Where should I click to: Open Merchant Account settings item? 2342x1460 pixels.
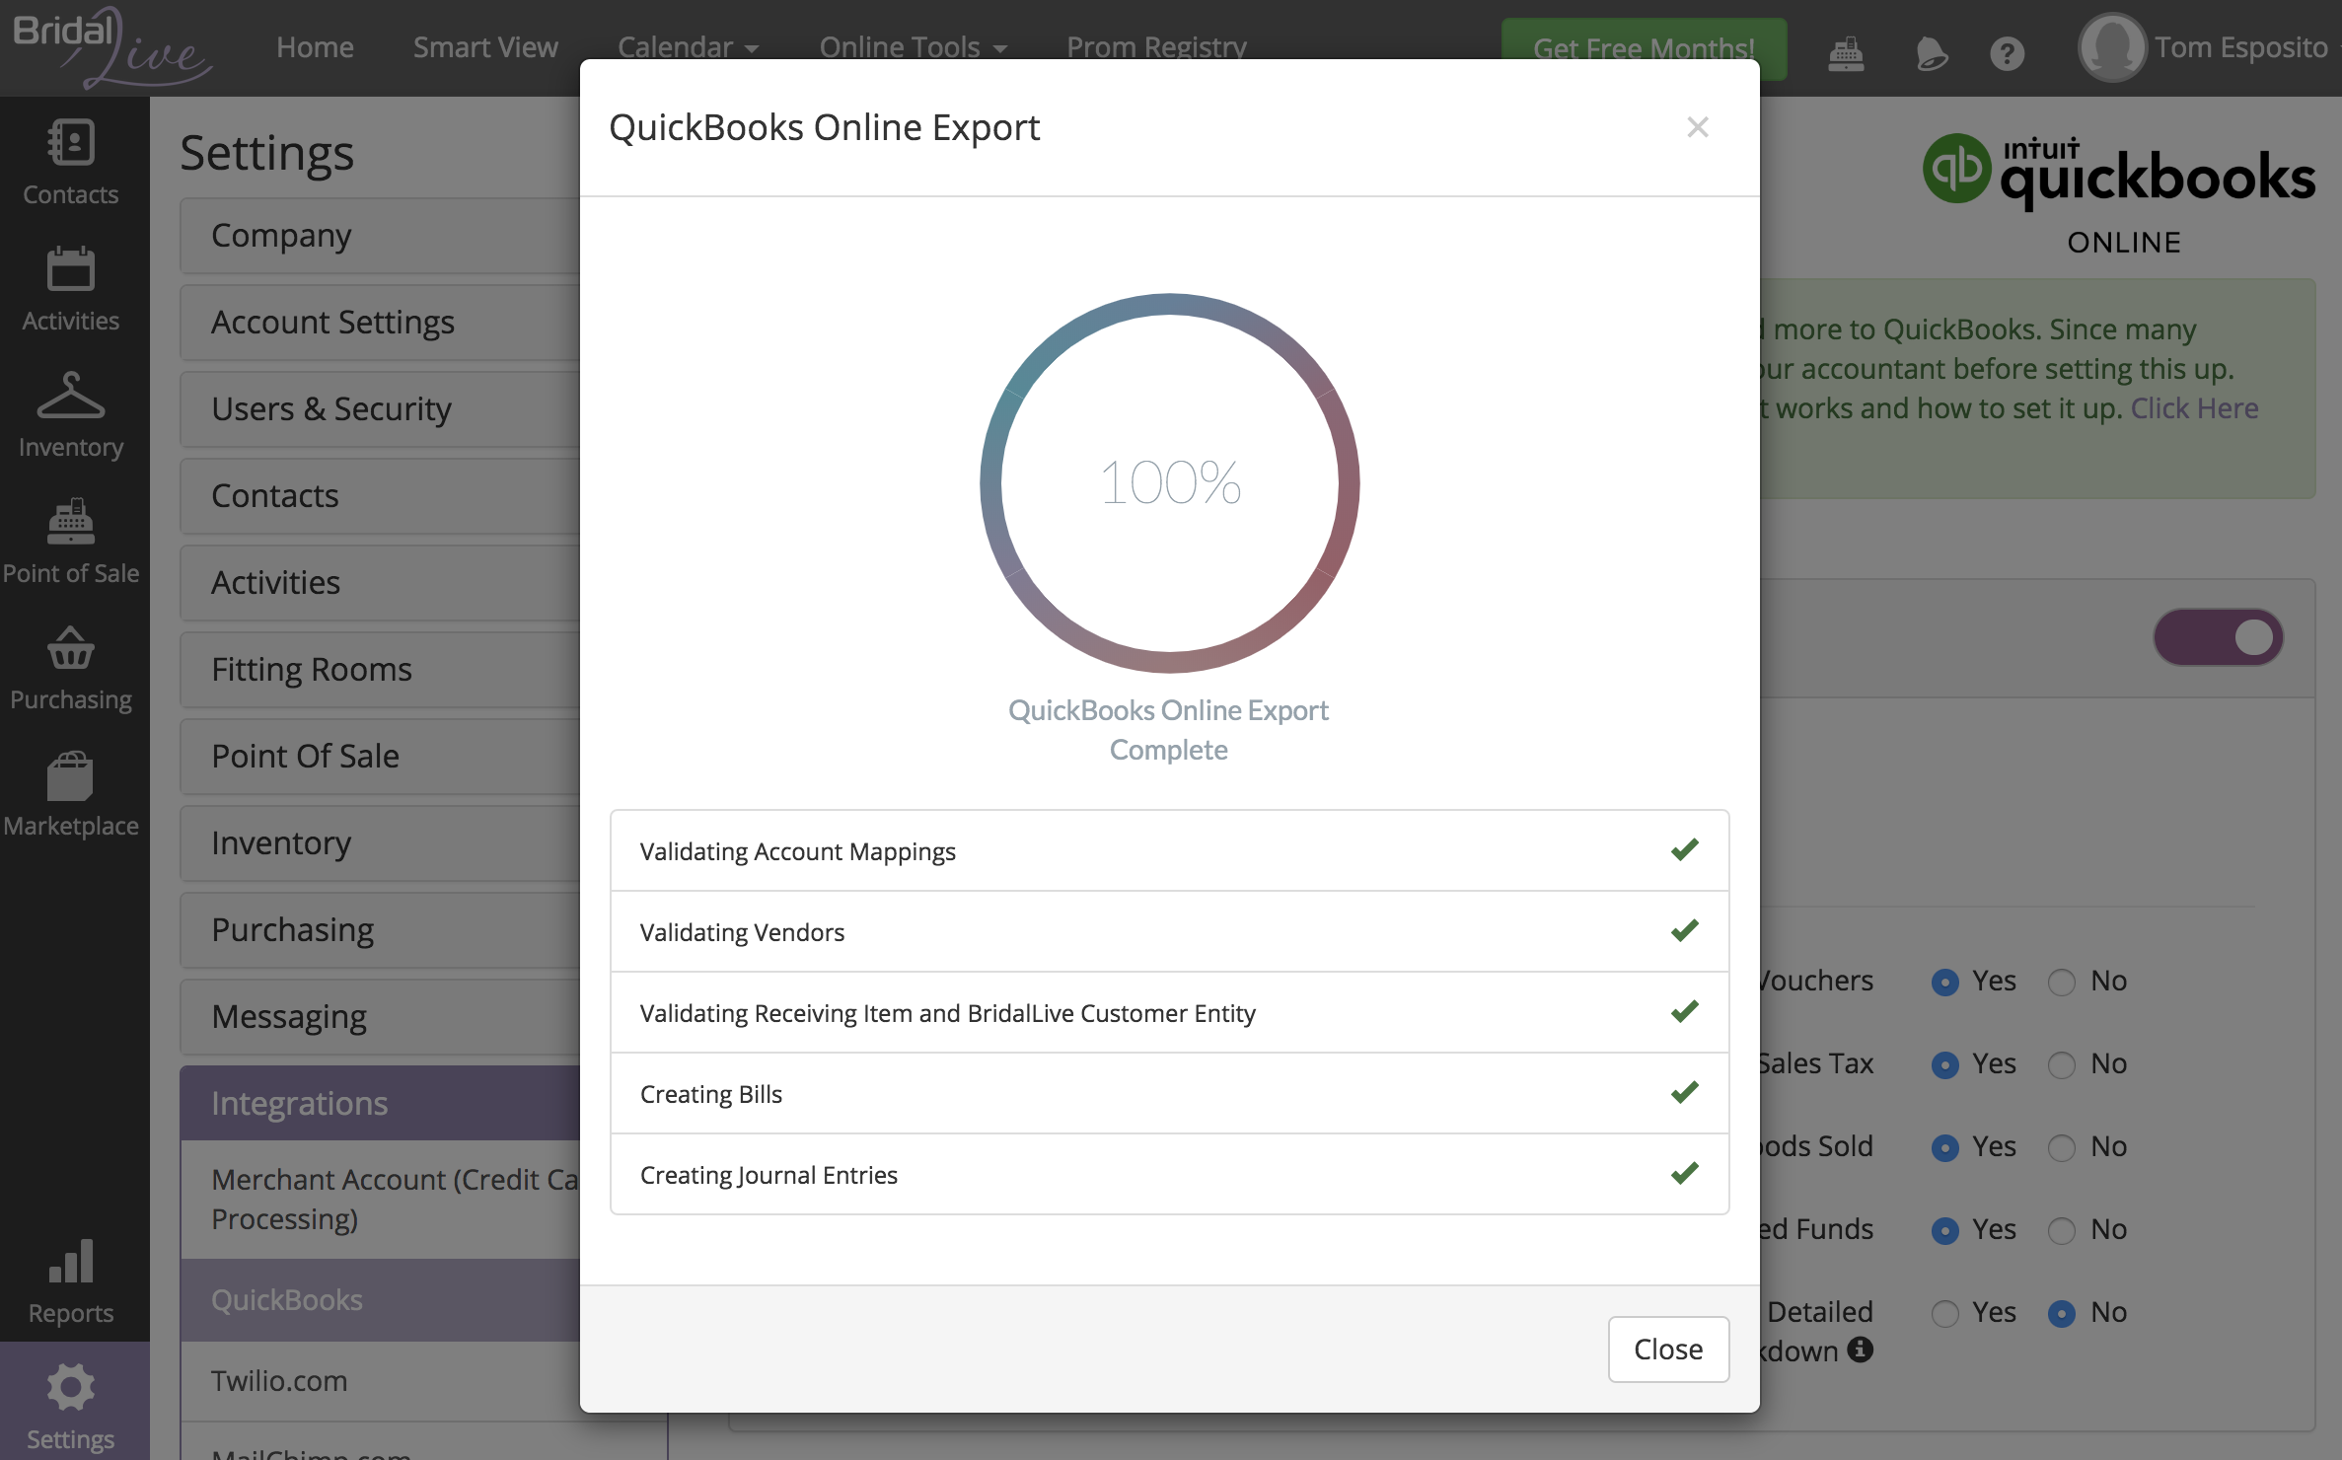tap(381, 1200)
